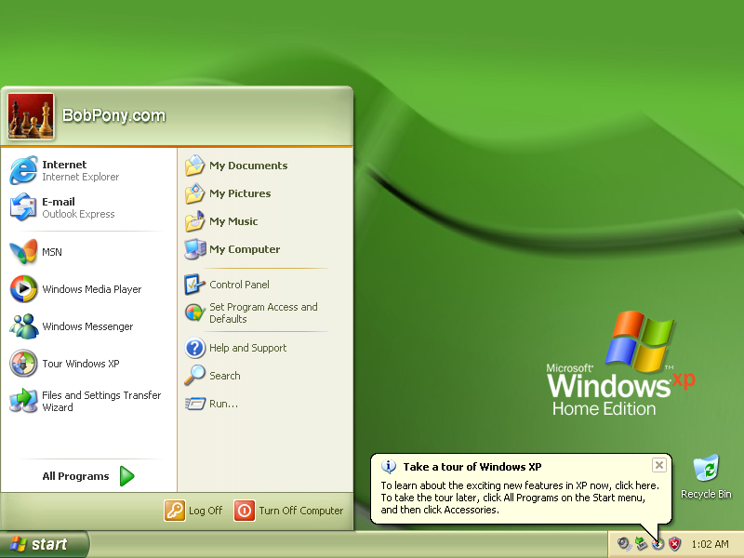Open MSN from the Start menu
Screen dimensions: 744x558
point(87,252)
